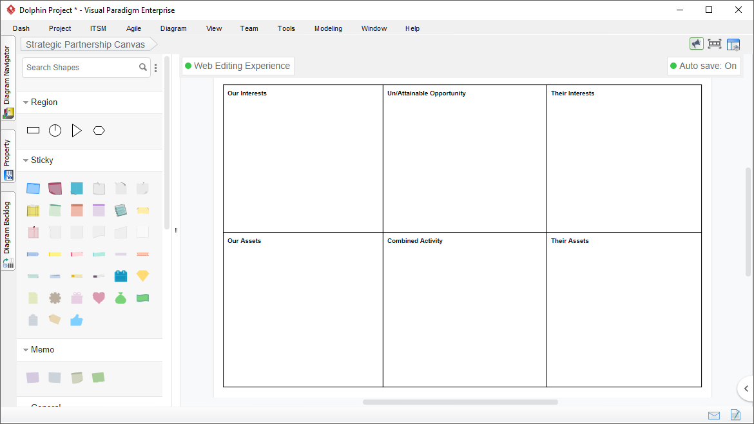
Task: Collapse the Memo shape section
Action: [x=26, y=350]
